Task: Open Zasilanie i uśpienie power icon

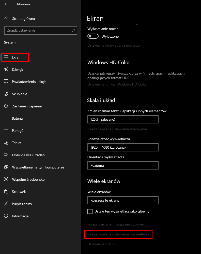Action: coord(6,106)
